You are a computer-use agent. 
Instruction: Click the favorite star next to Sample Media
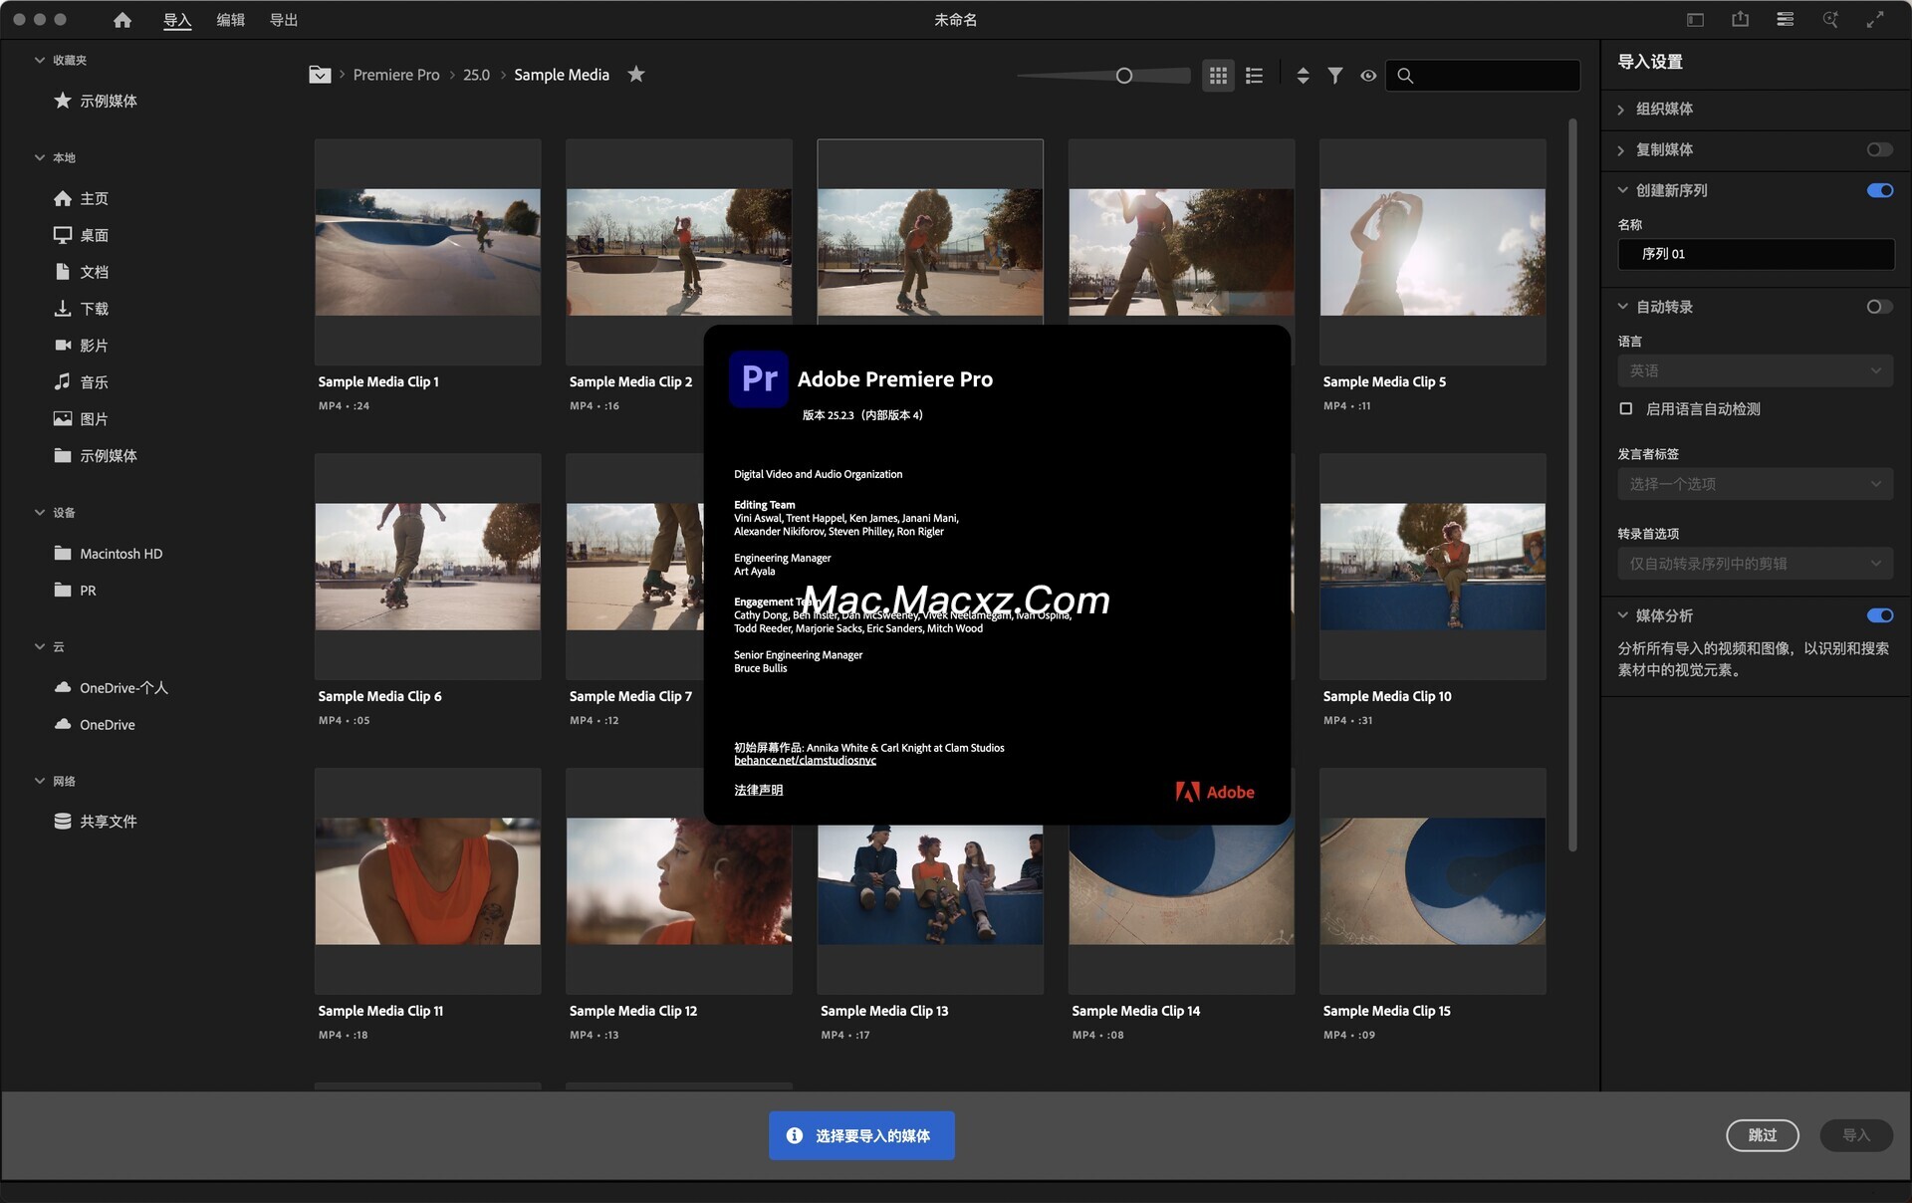[x=636, y=74]
